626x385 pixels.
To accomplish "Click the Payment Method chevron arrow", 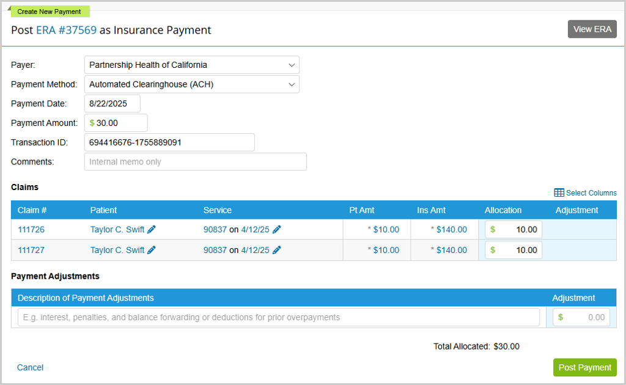I will [292, 84].
